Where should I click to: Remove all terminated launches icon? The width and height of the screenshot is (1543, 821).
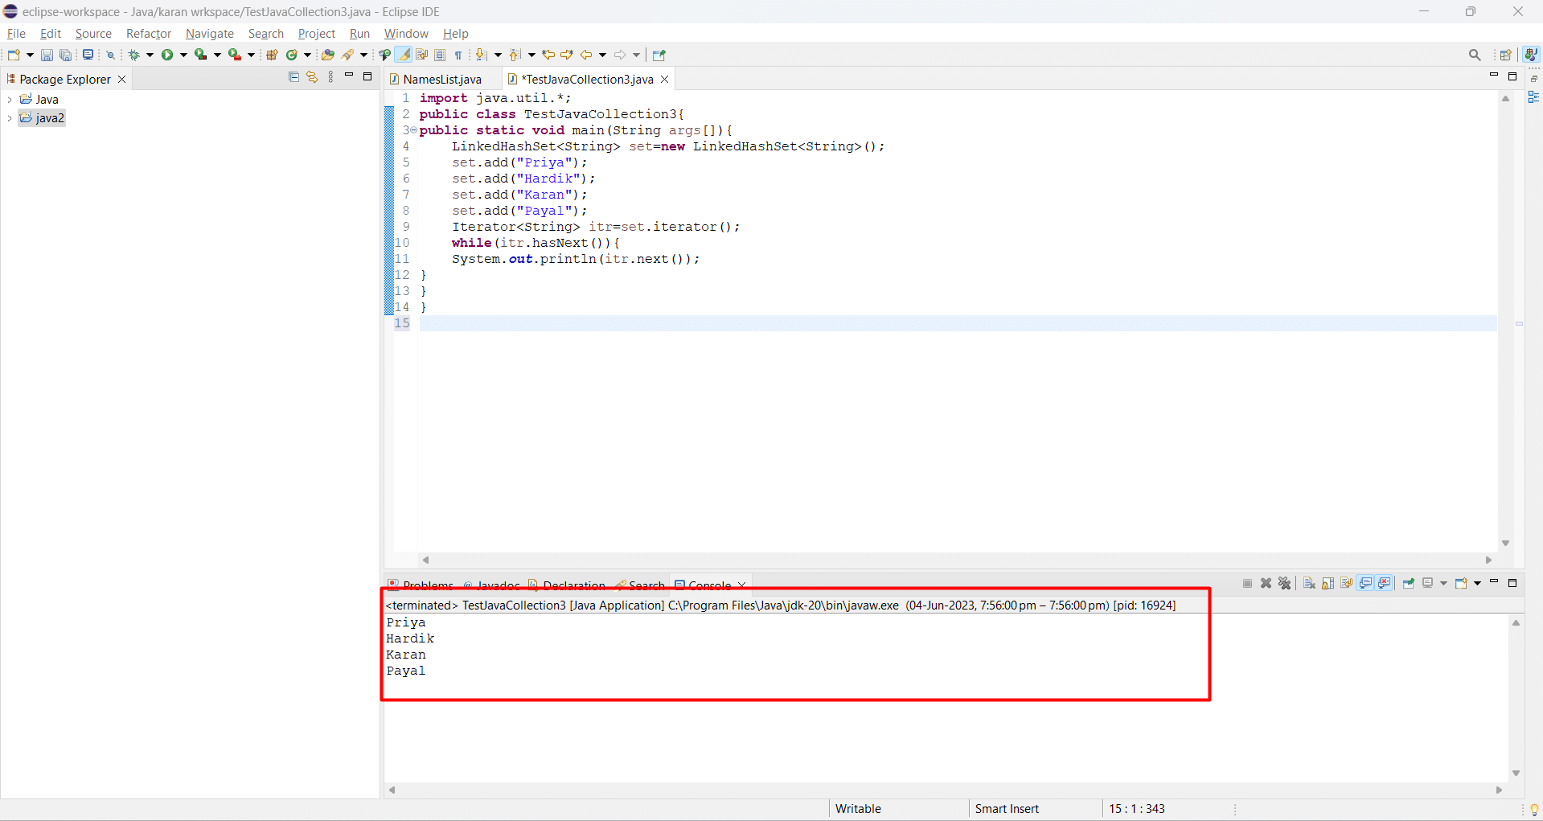point(1285,583)
